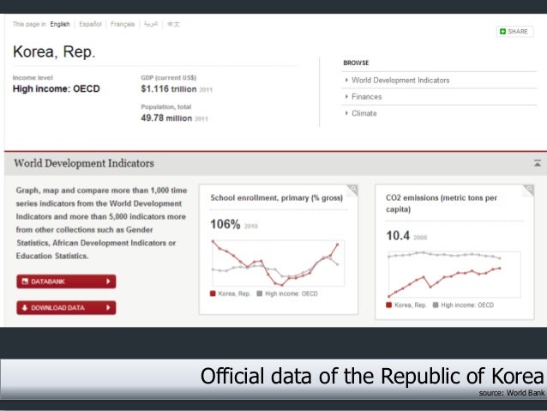Click the SHARE button

(x=514, y=32)
